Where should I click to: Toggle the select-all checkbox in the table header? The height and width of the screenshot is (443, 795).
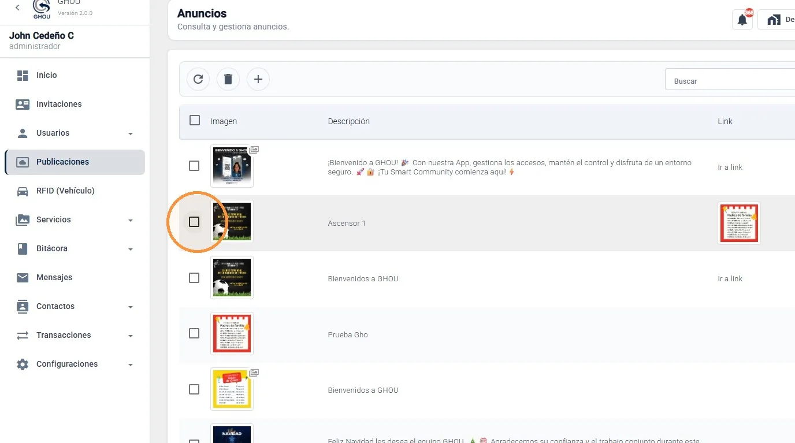pyautogui.click(x=195, y=120)
